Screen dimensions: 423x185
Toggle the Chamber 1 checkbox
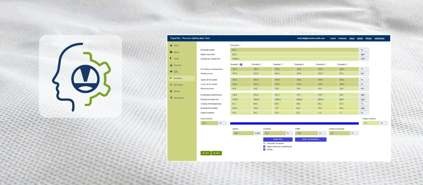click(241, 65)
